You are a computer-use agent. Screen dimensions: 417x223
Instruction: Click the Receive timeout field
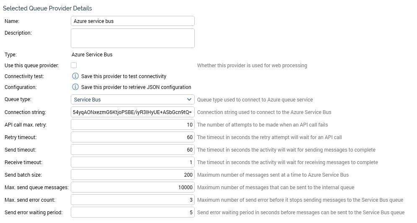pyautogui.click(x=133, y=162)
